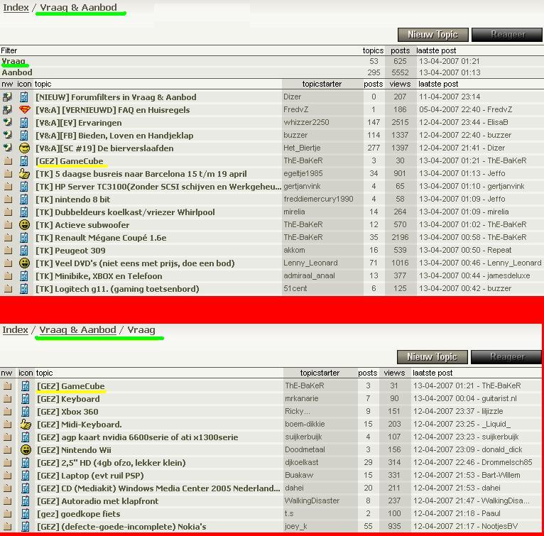Open the Bieden, Loven en Handjeklap topic
The width and height of the screenshot is (544, 536).
point(114,136)
